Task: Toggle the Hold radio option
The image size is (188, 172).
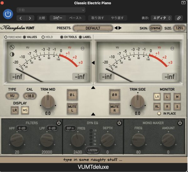Action: 43,37
